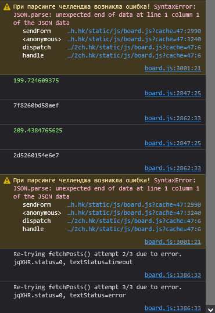Follow the handle stack link in the lower warning

134,229
